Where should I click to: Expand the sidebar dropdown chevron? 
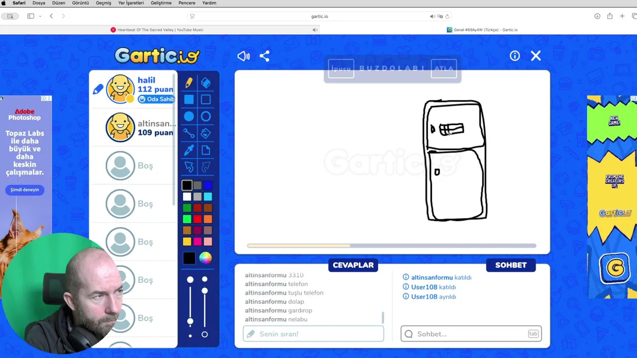[40, 16]
